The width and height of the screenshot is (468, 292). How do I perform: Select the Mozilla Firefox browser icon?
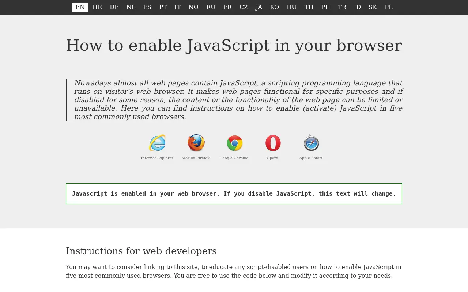point(196,143)
